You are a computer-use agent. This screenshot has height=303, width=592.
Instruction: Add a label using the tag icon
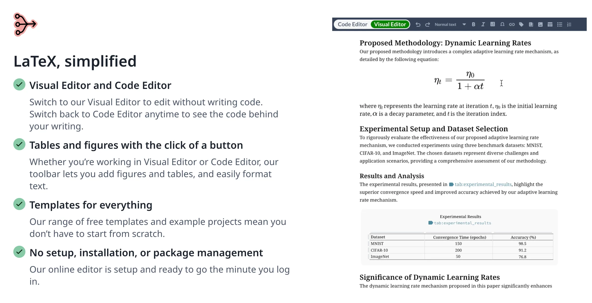(521, 24)
